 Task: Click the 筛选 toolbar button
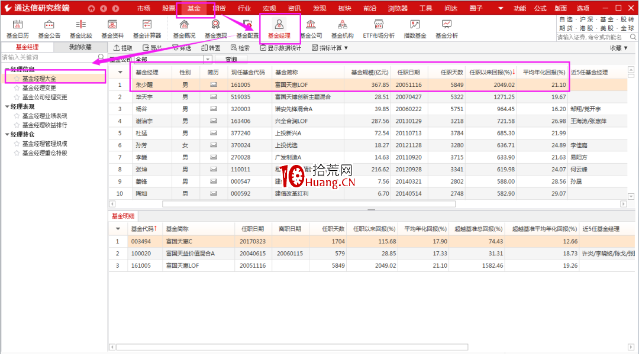(182, 48)
